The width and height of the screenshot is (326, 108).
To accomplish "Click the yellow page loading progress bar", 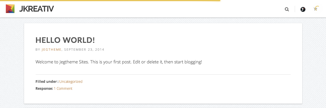I will coord(110,1).
